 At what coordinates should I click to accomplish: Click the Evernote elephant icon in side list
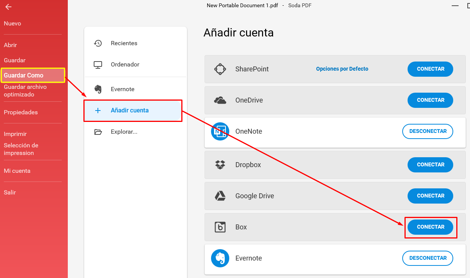98,89
